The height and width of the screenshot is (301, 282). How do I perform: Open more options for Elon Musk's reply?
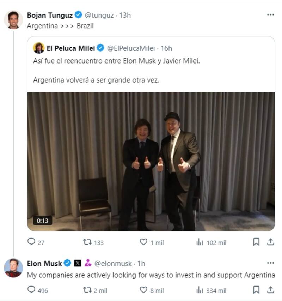270,263
